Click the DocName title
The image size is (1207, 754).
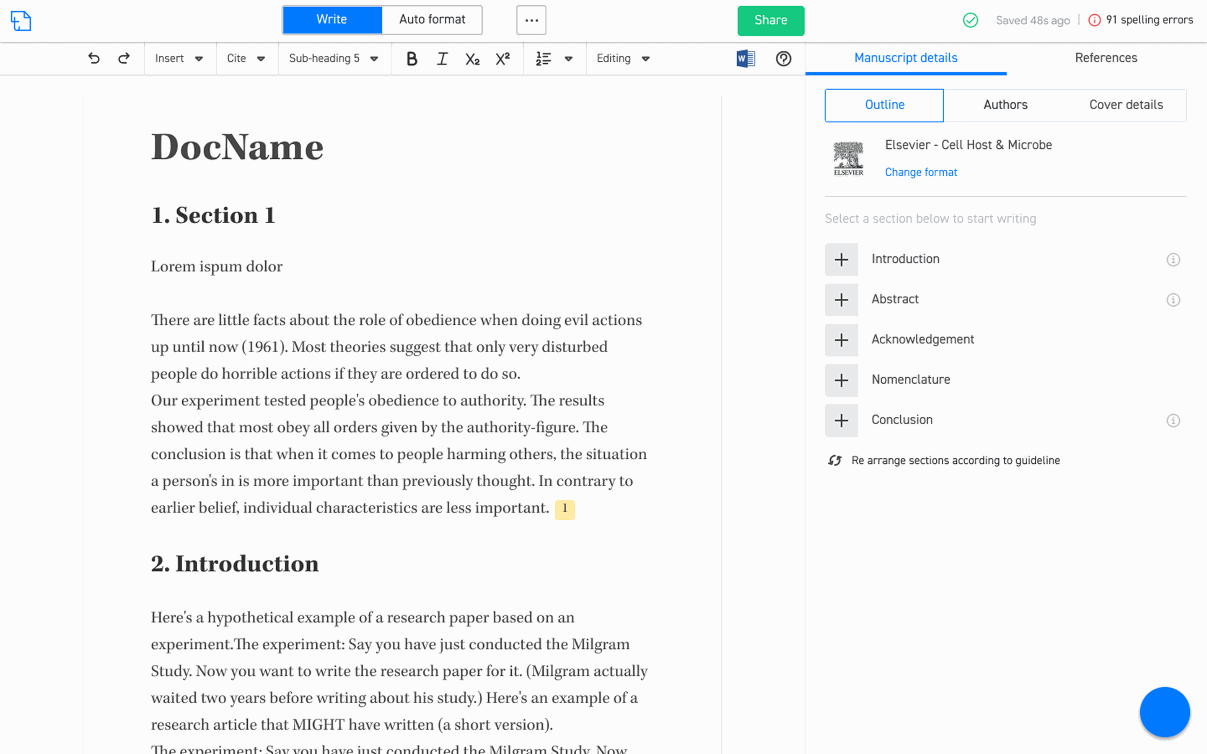coord(237,147)
